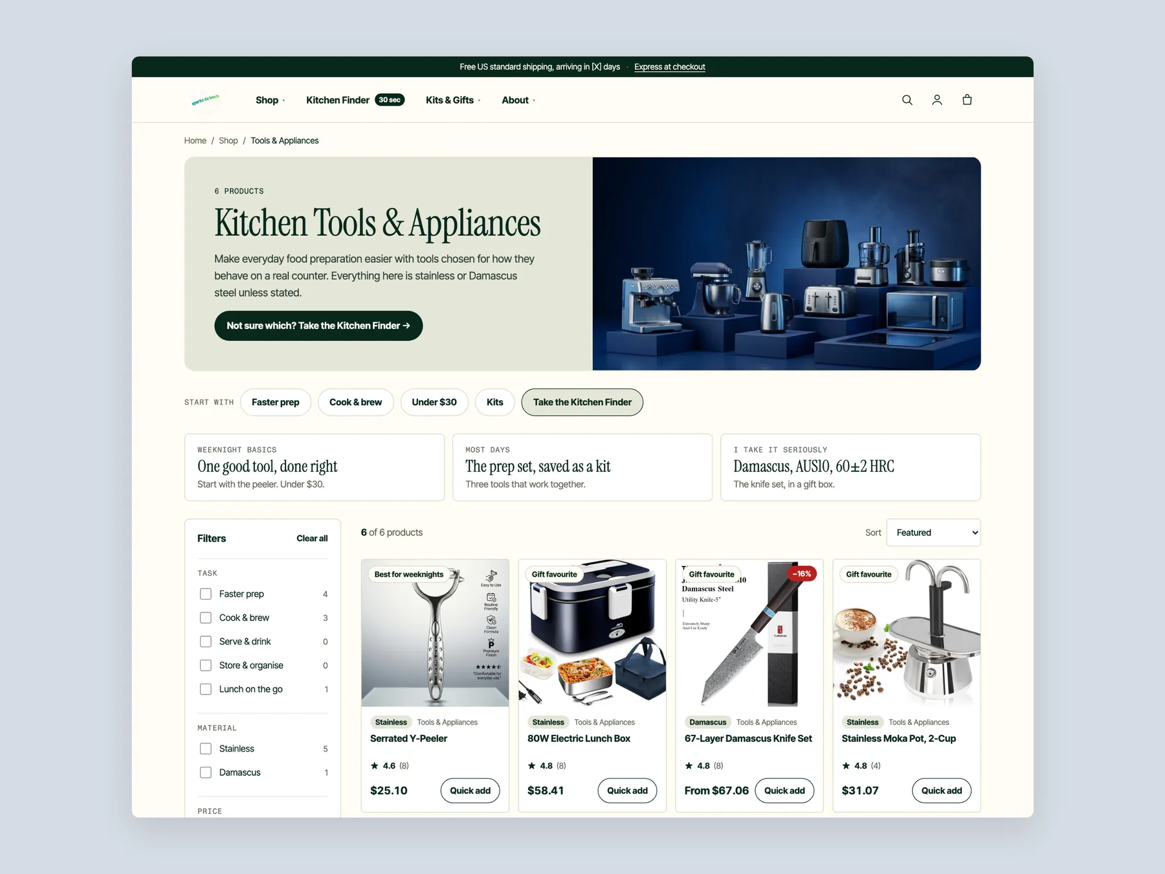Image resolution: width=1165 pixels, height=874 pixels.
Task: Enable the Lunch on the go filter
Action: [x=206, y=689]
